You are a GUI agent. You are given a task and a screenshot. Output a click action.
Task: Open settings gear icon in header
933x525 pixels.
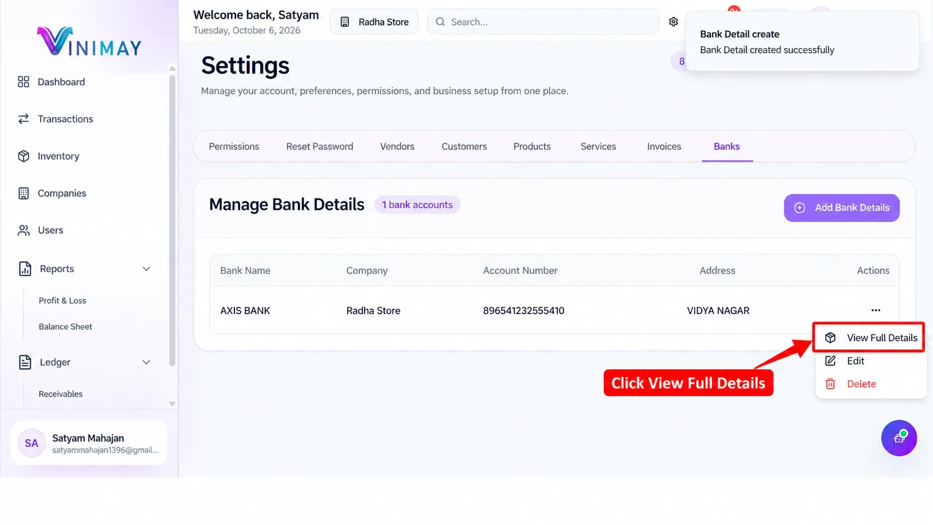coord(674,22)
